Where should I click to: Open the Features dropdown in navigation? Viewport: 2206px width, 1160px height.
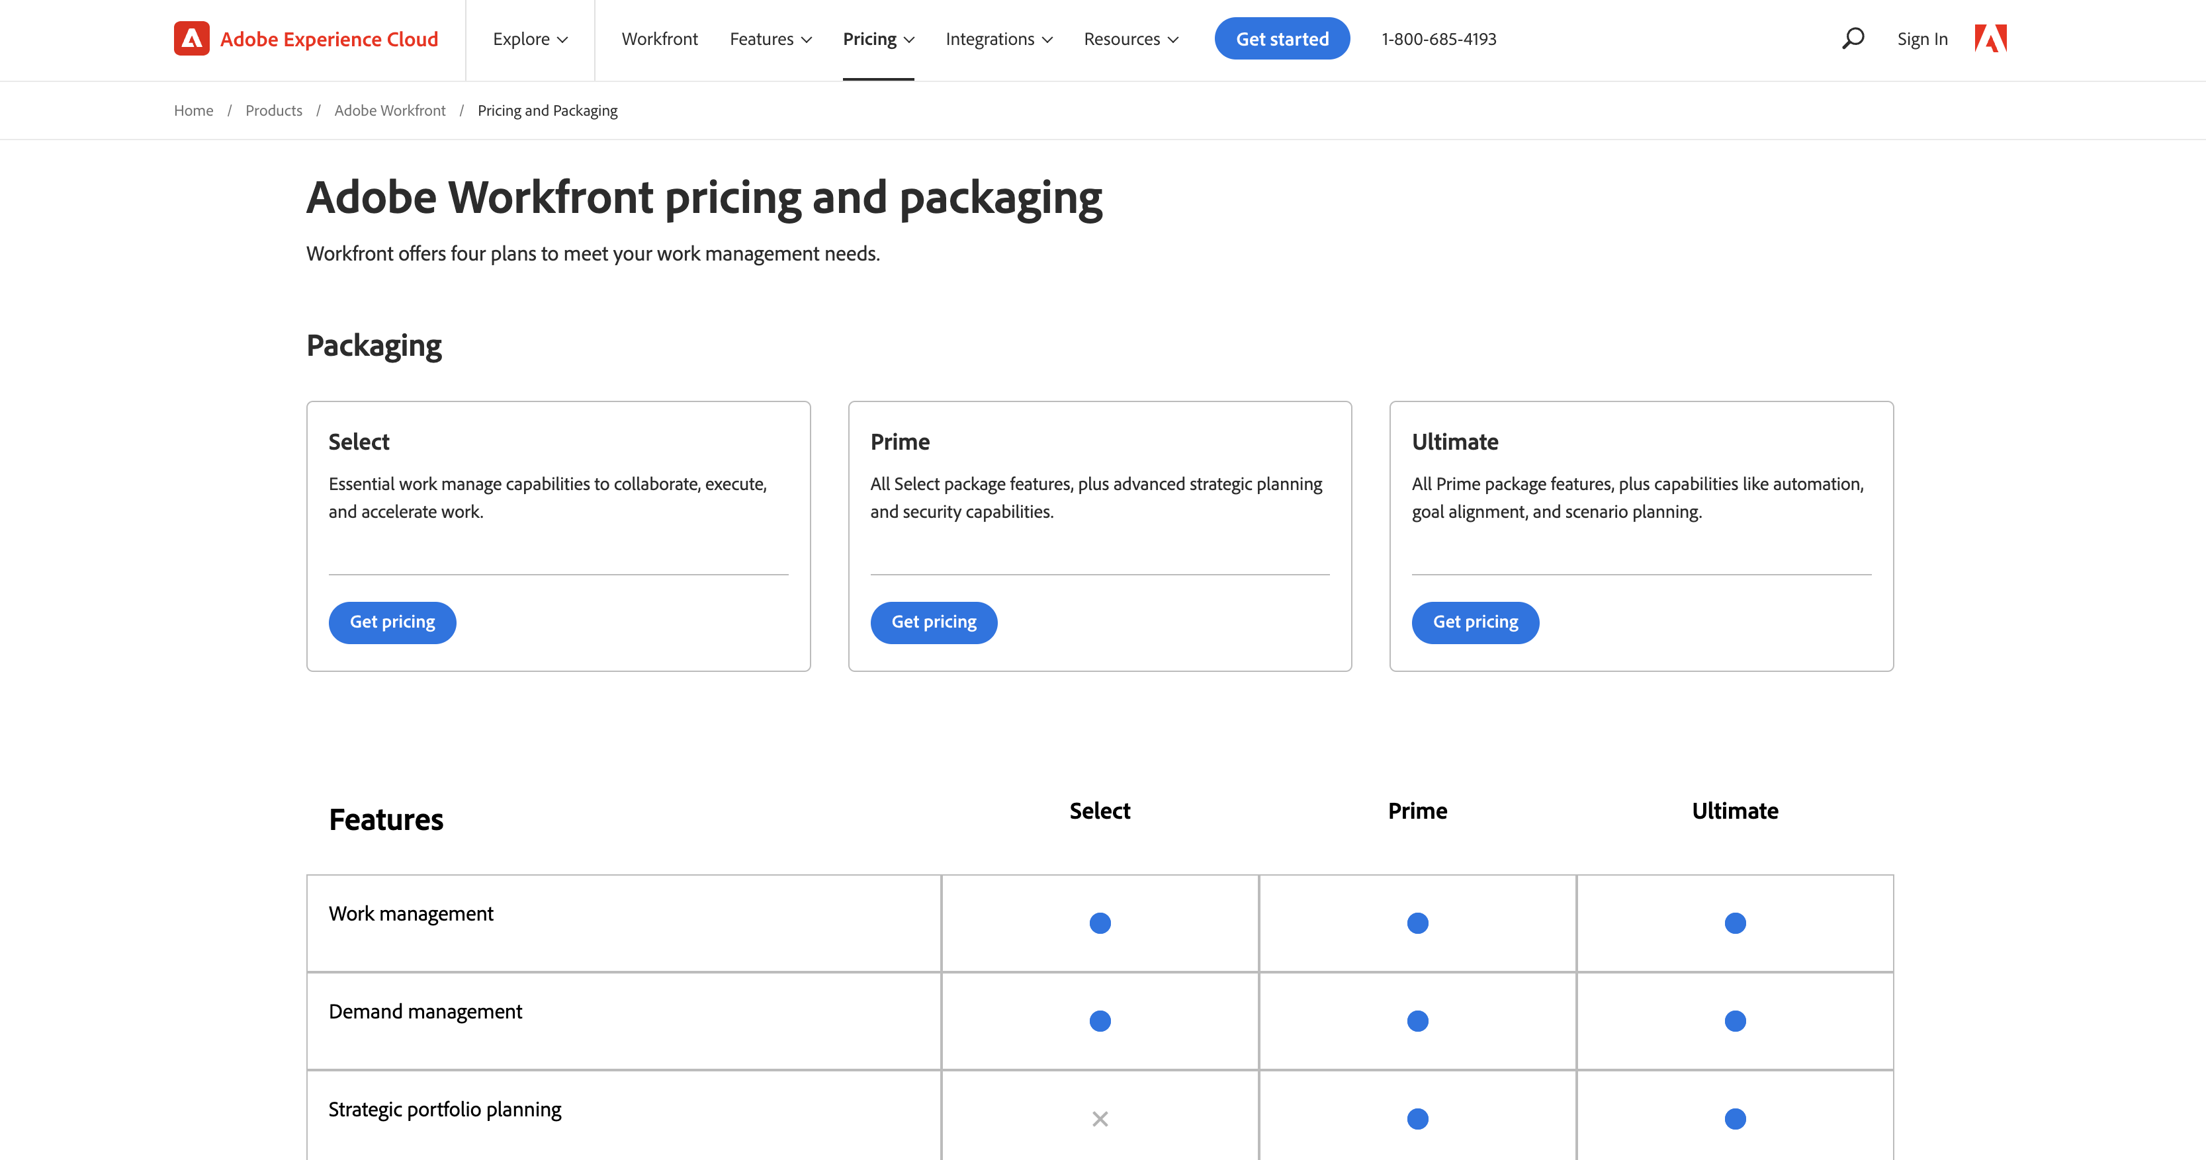tap(770, 40)
